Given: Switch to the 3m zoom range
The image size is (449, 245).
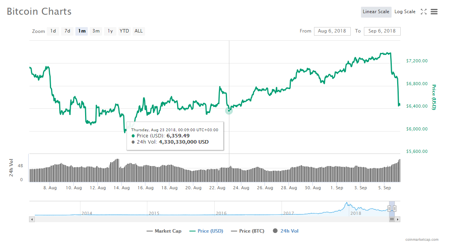Looking at the screenshot, I should (96, 31).
